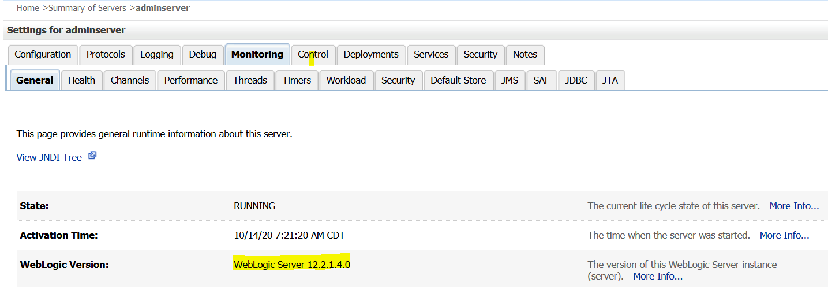
Task: Open the Threads subtab
Action: click(250, 81)
